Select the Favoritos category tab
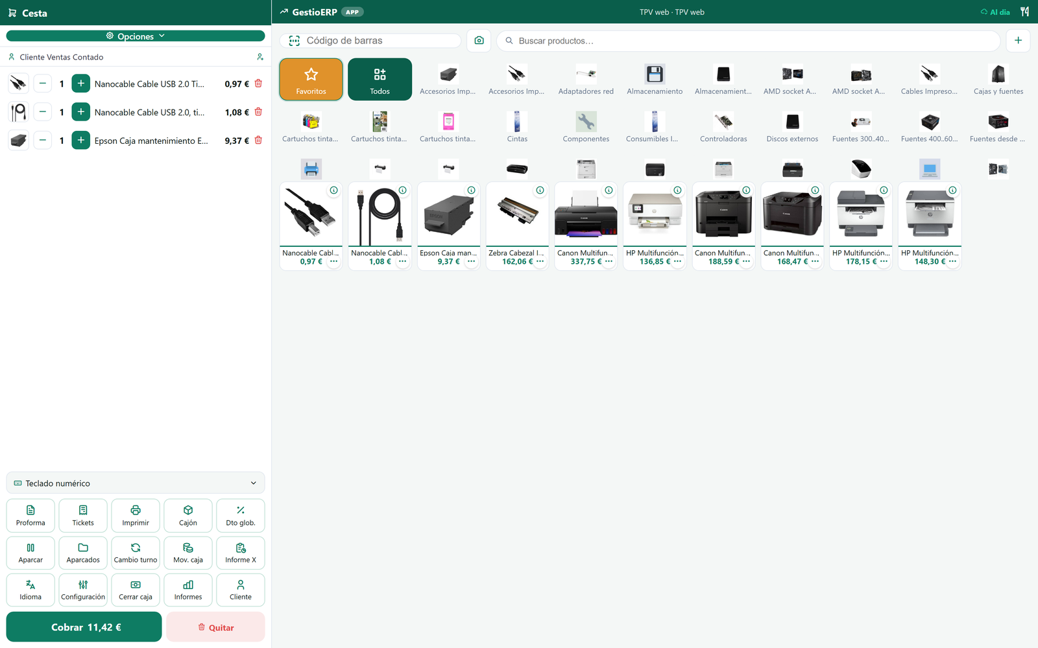Viewport: 1038px width, 648px height. click(311, 79)
